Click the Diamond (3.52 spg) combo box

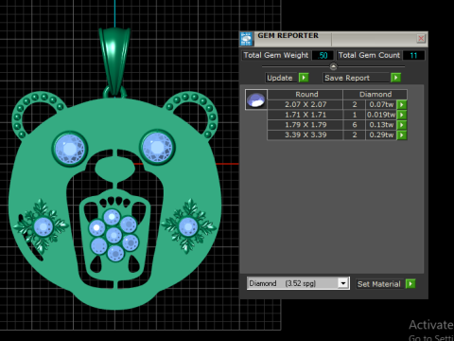tap(298, 283)
